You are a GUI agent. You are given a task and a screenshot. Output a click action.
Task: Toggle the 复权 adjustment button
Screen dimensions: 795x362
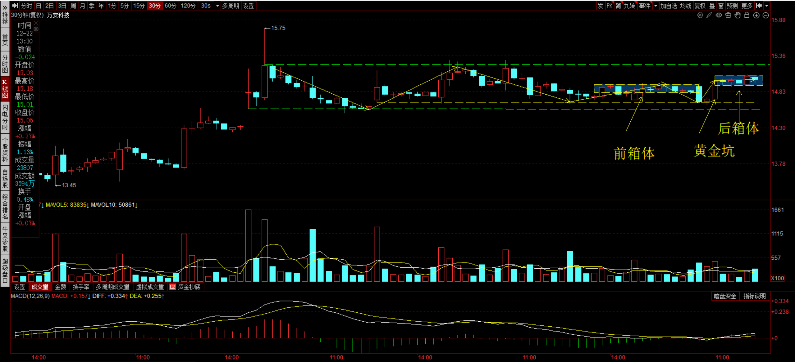click(700, 6)
